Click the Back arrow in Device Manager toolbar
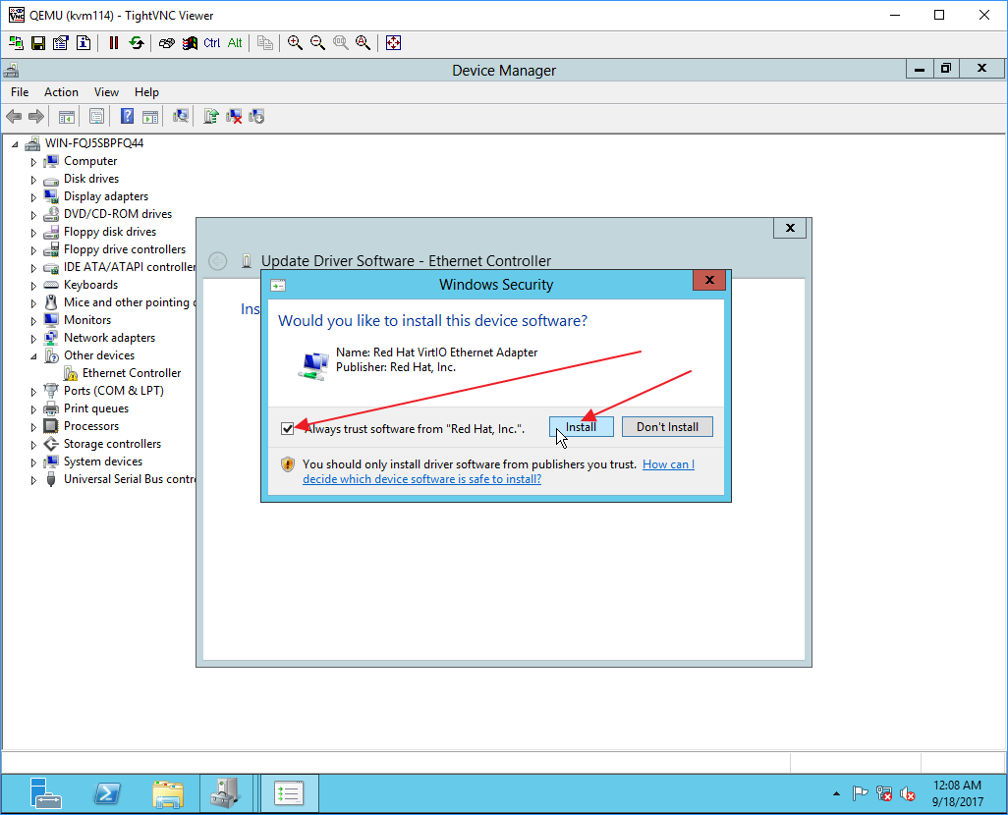Image resolution: width=1008 pixels, height=815 pixels. 14,116
